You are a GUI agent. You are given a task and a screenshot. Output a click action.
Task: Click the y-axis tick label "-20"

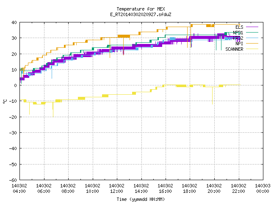13,117
